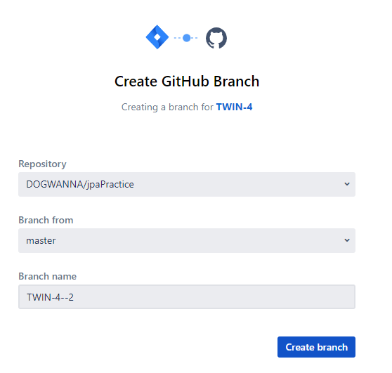The width and height of the screenshot is (392, 373).
Task: Click the Repository field label
Action: point(42,164)
